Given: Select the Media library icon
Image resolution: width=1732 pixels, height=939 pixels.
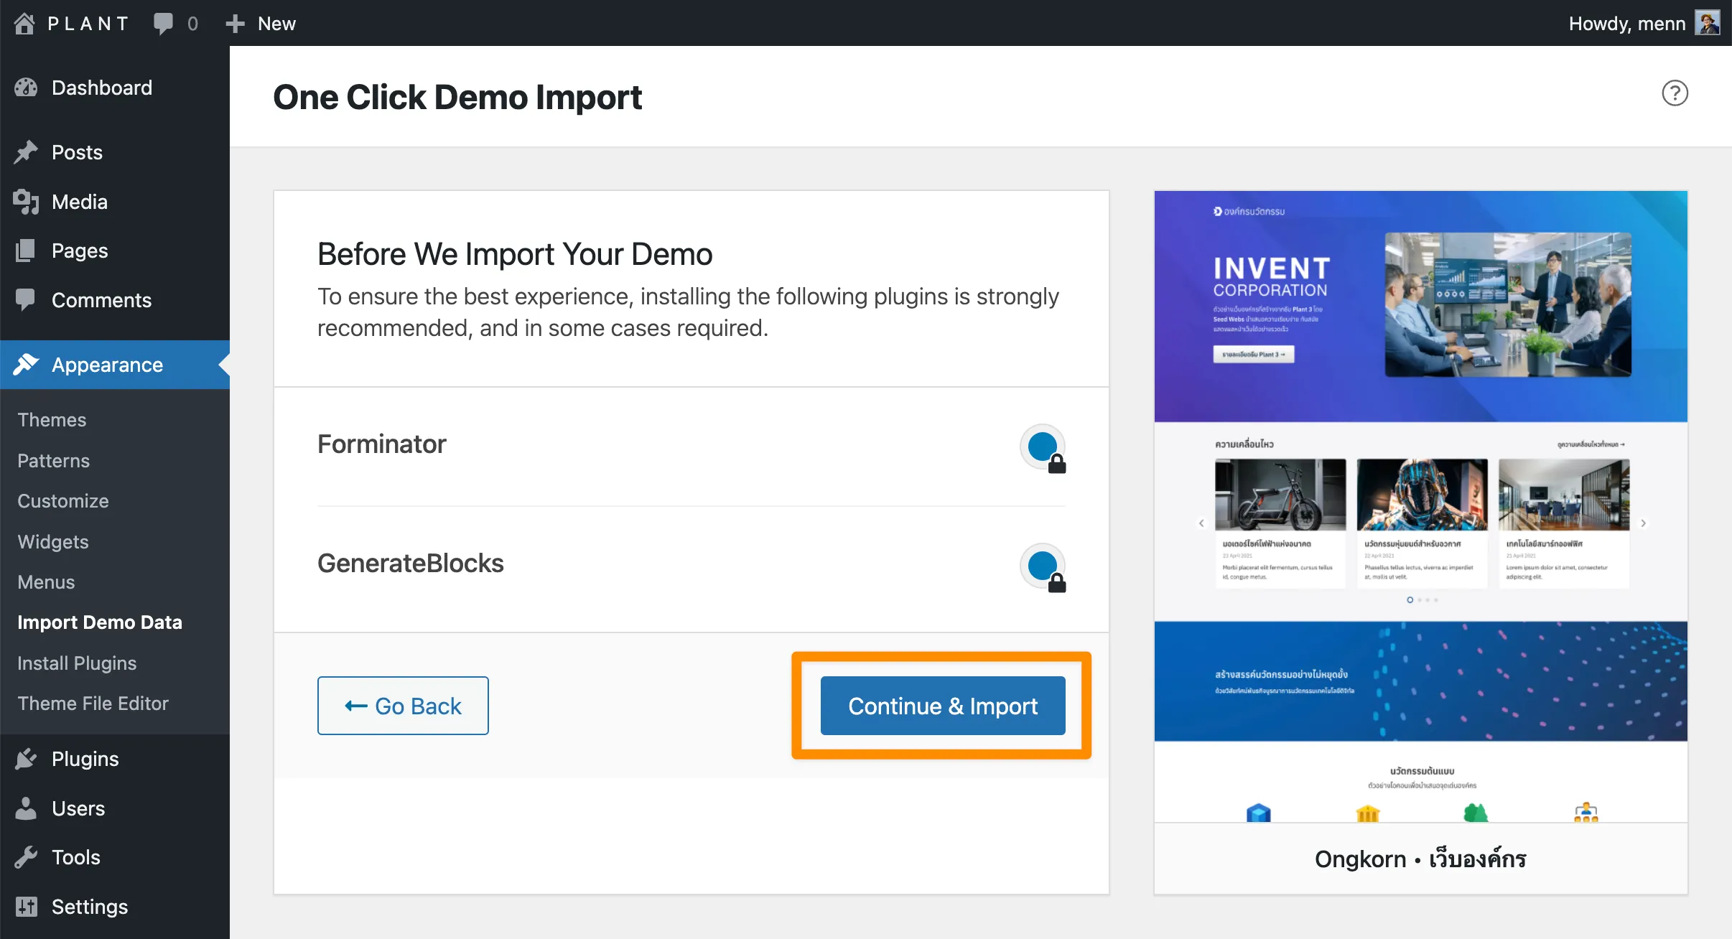Looking at the screenshot, I should click(x=26, y=202).
